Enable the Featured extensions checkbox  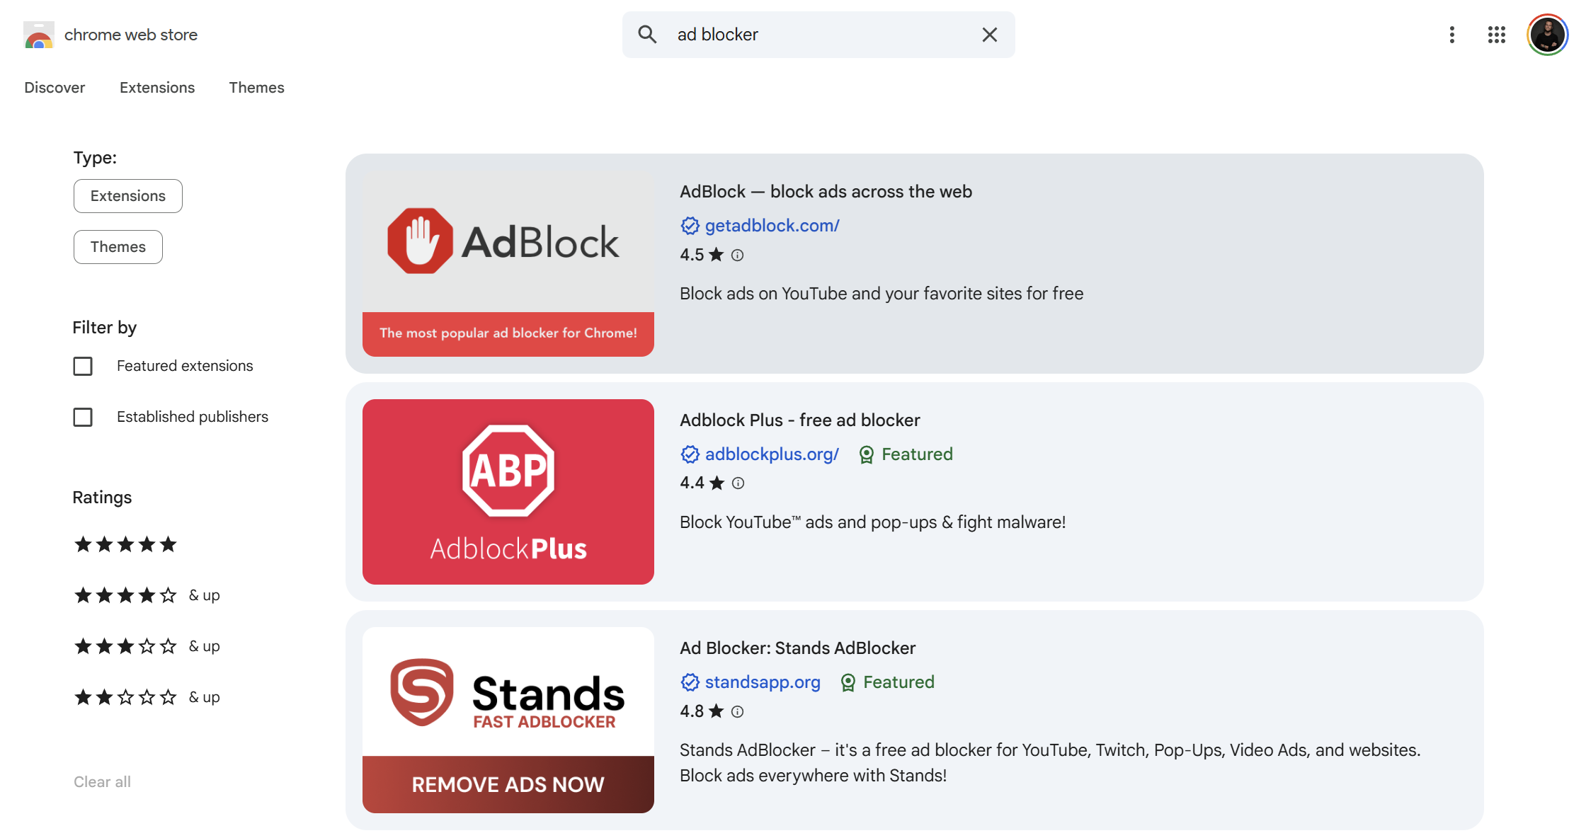click(83, 366)
